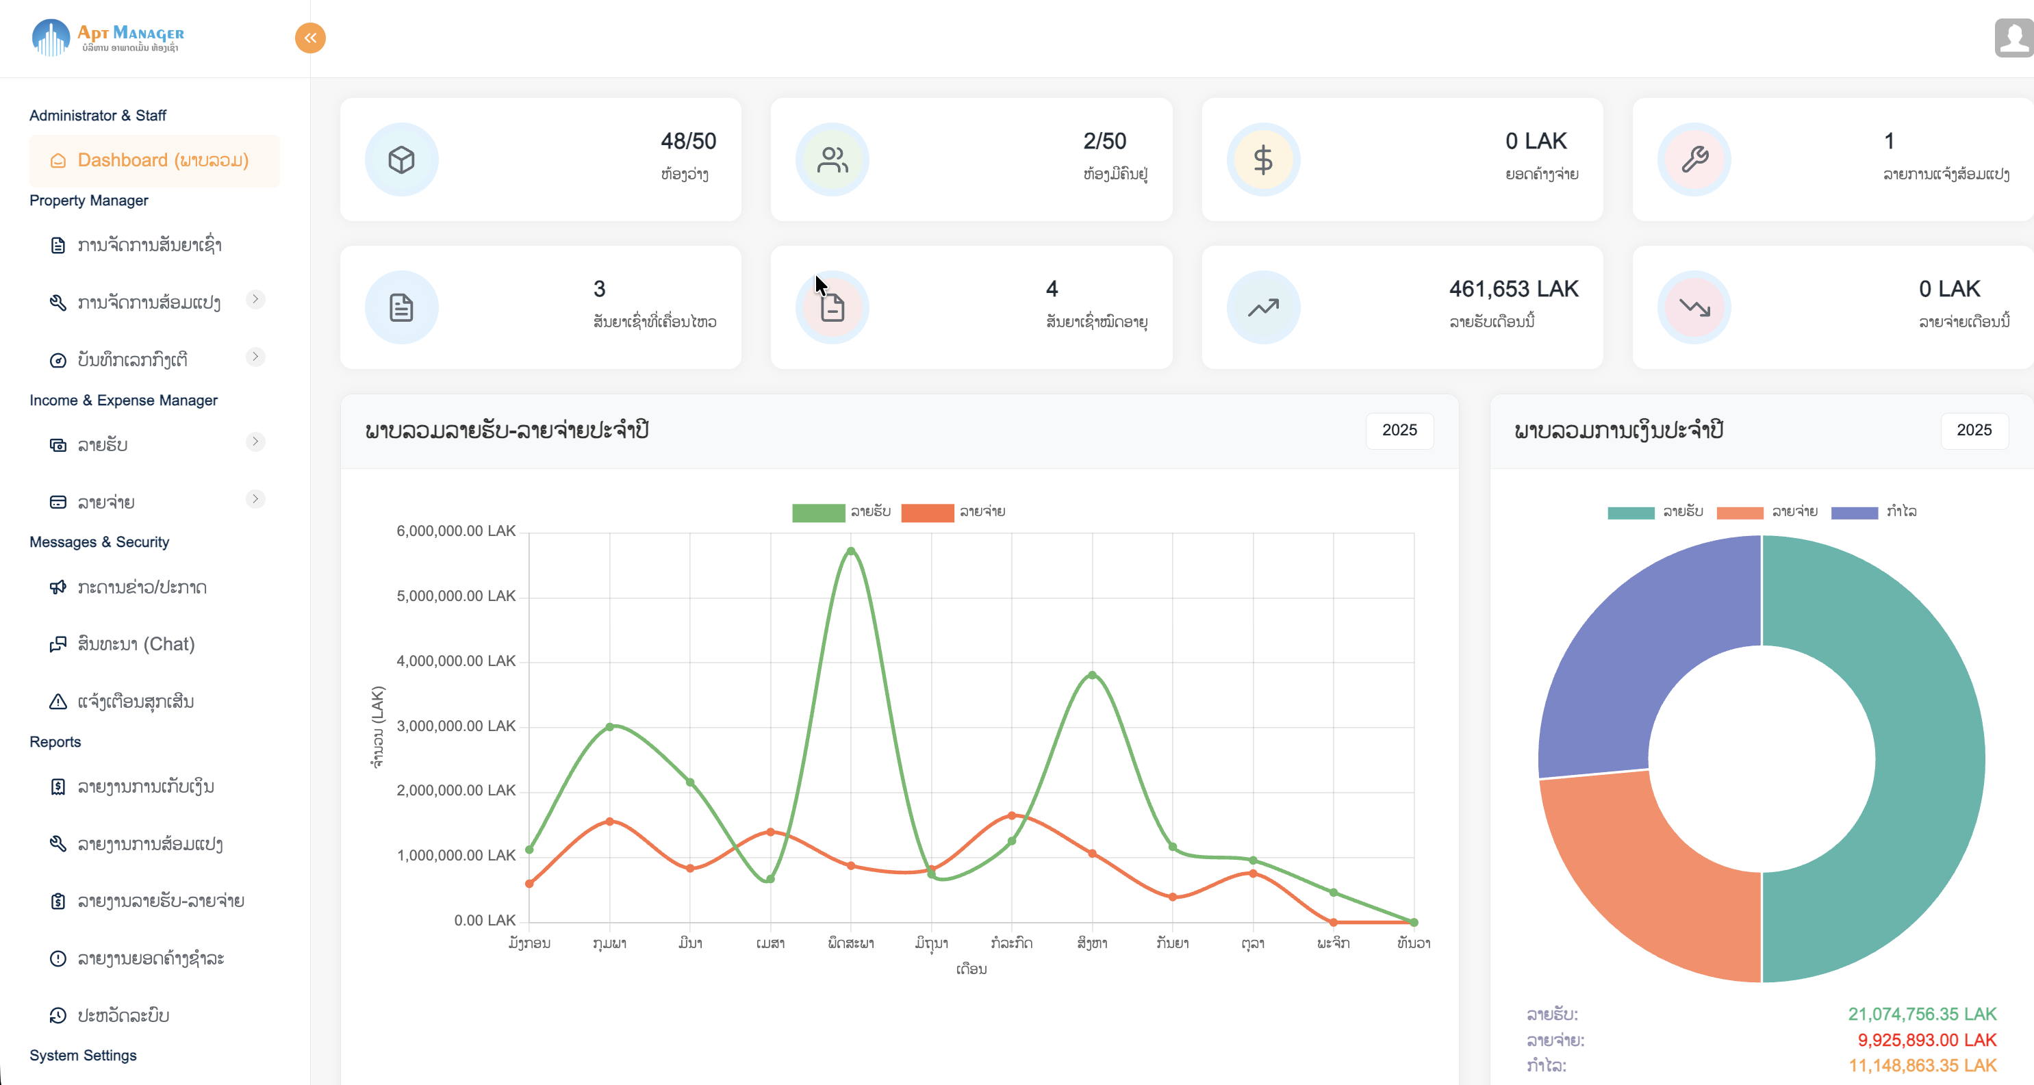2034x1085 pixels.
Task: Click the announcements megaphone icon
Action: 56,587
